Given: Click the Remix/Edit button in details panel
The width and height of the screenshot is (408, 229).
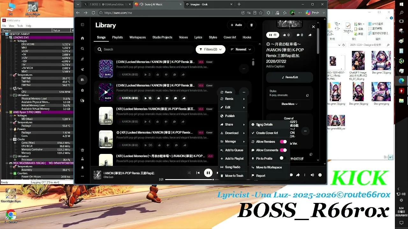Looking at the screenshot, I should pyautogui.click(x=290, y=77).
